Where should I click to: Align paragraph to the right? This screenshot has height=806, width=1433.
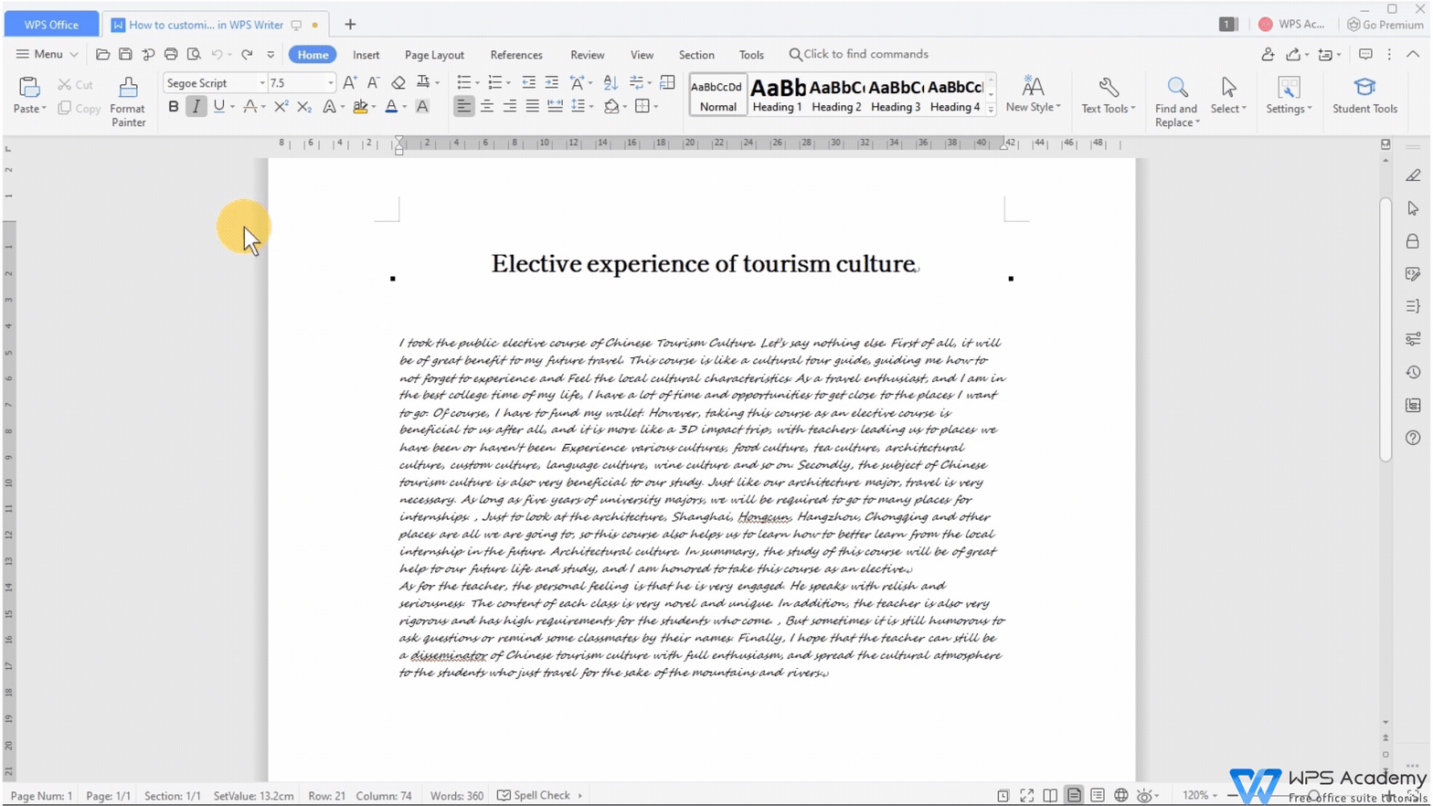[x=509, y=107]
